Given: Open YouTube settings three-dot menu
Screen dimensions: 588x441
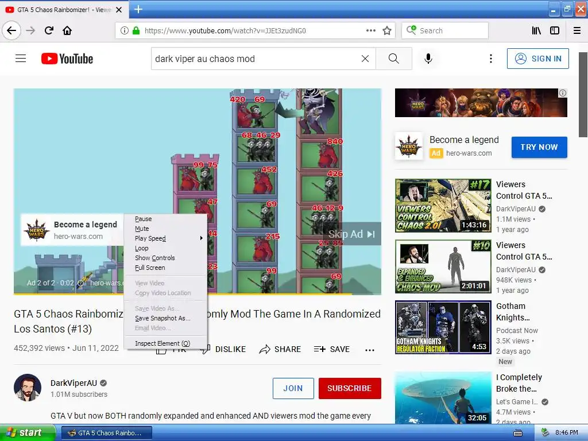Looking at the screenshot, I should tap(490, 59).
